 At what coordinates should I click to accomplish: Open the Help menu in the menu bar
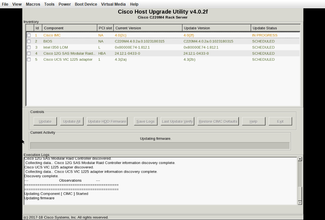[x=134, y=4]
